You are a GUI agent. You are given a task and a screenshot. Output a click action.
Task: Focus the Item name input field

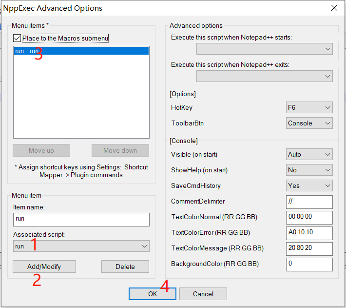[81, 219]
